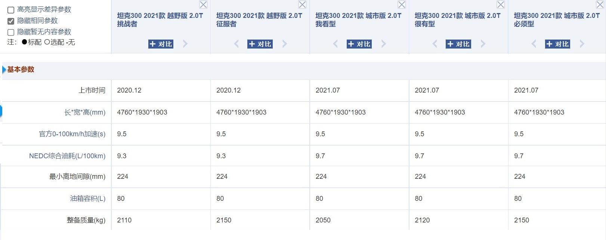Close the 征服者 model column

[302, 5]
